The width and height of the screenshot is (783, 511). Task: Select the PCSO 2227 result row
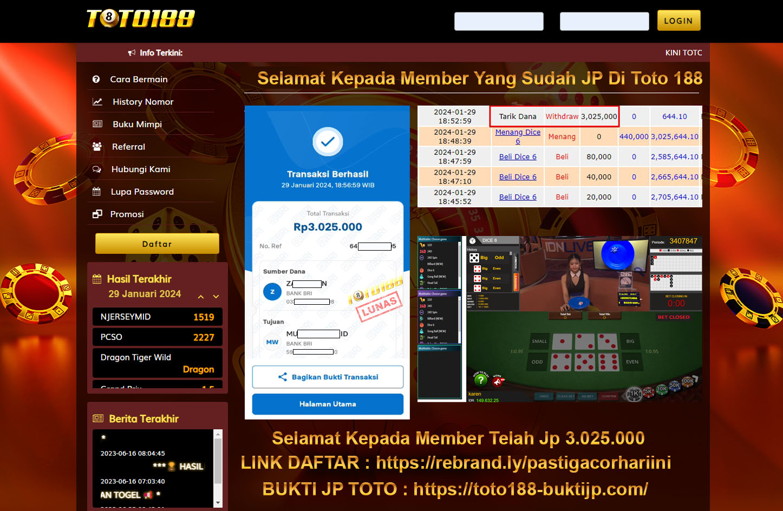(x=158, y=337)
